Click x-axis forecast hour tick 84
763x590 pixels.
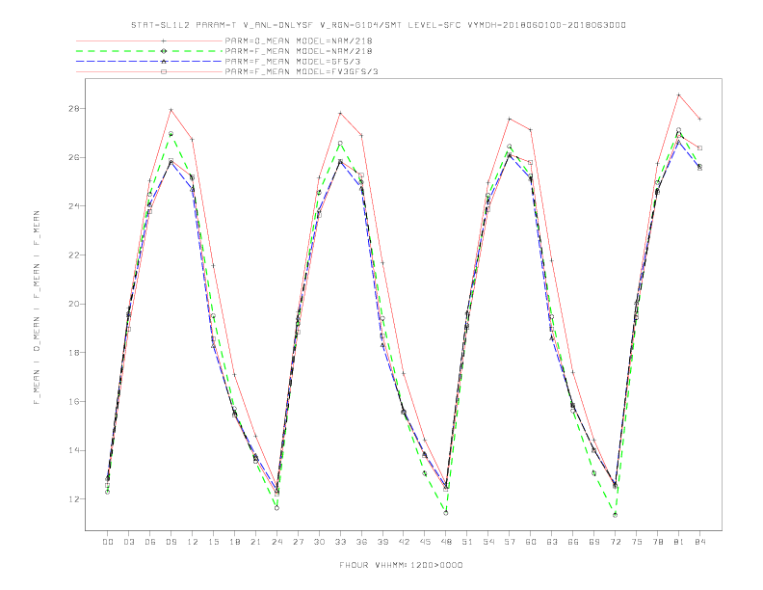click(x=700, y=542)
